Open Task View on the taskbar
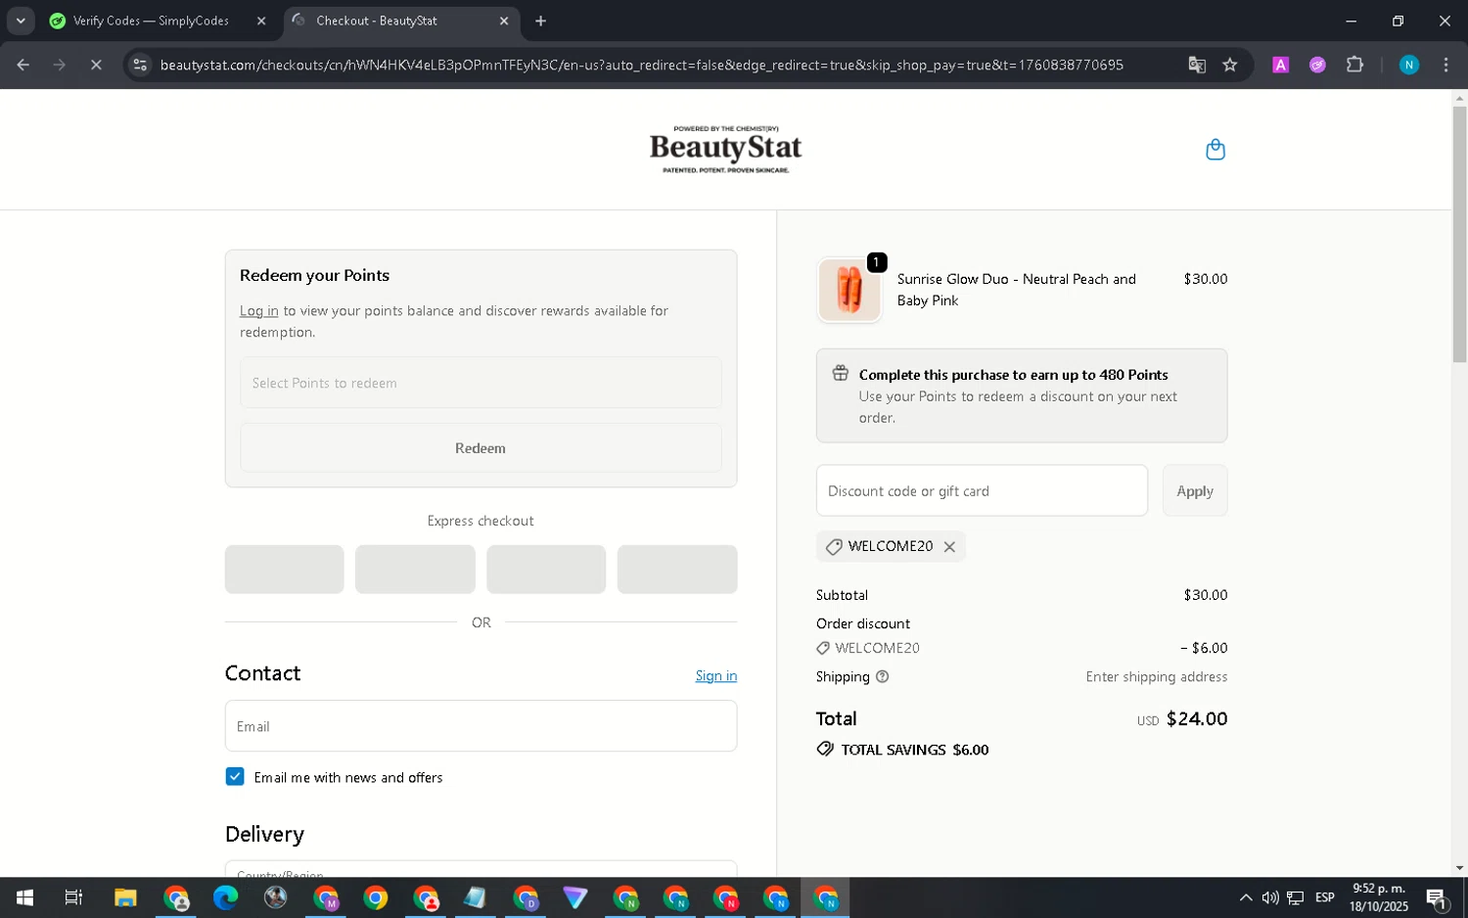 point(73,897)
